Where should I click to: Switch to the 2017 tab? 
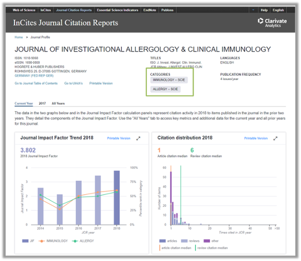click(42, 103)
